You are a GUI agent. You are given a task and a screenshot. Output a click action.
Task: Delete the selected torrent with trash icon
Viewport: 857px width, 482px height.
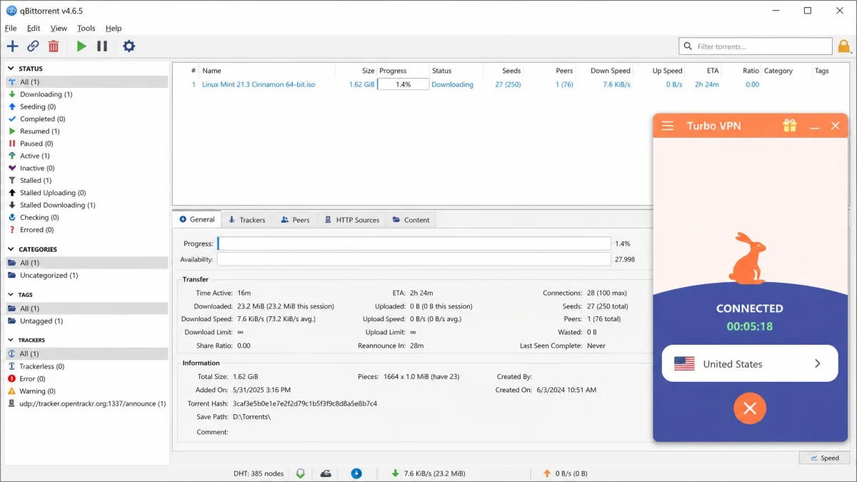[54, 46]
